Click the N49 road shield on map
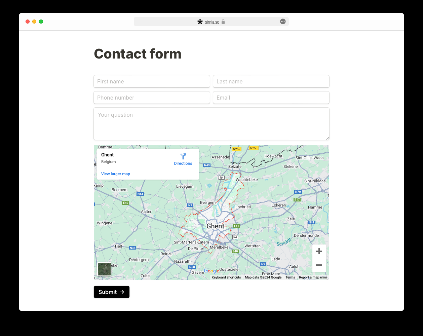Screen dimensions: 423x336 pos(207,165)
